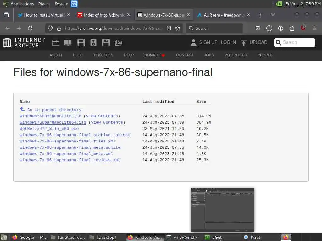
Task: Click the Firefox Search box
Action: [x=214, y=28]
